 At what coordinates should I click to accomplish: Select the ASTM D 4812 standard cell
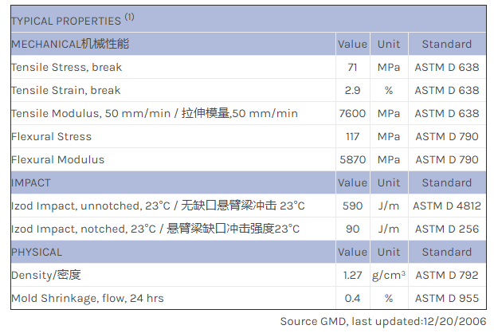point(447,206)
